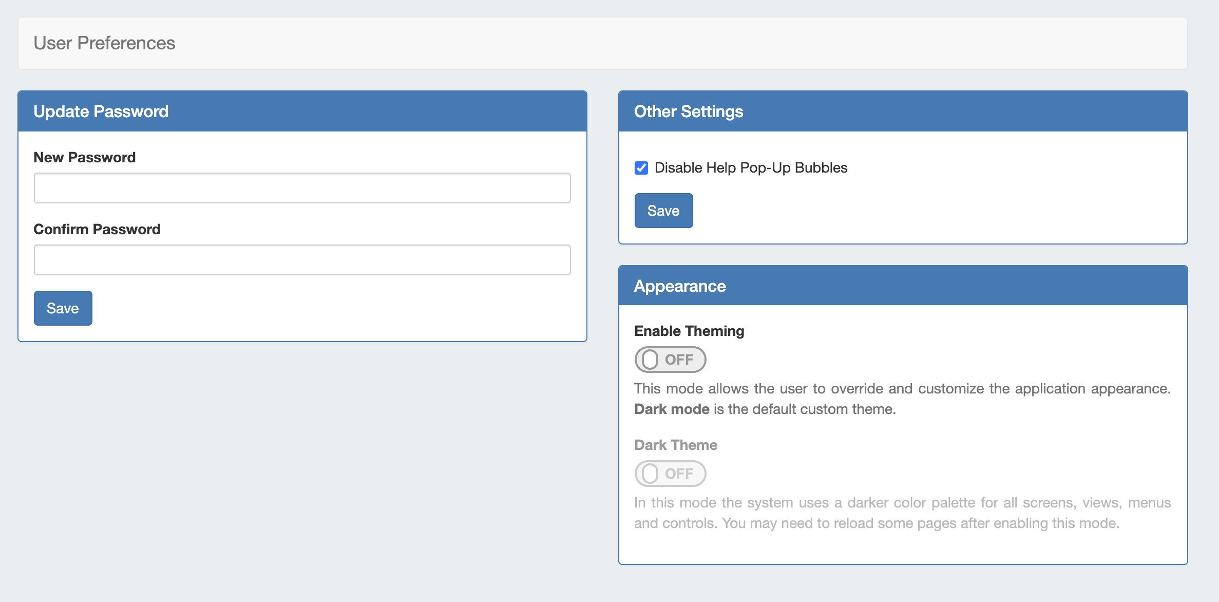1219x602 pixels.
Task: Turn on the Enable Theming switch
Action: [670, 360]
